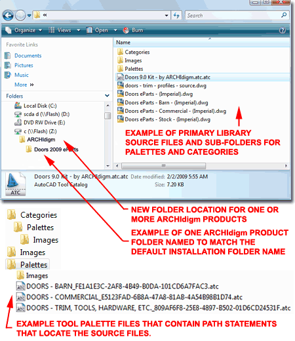The image size is (295, 341).
Task: Click the address bar folder icon
Action: click(x=37, y=15)
